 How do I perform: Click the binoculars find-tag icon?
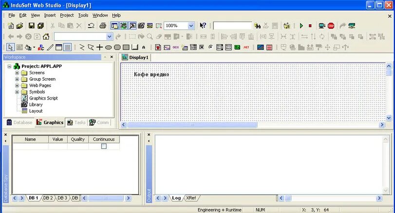click(x=257, y=26)
